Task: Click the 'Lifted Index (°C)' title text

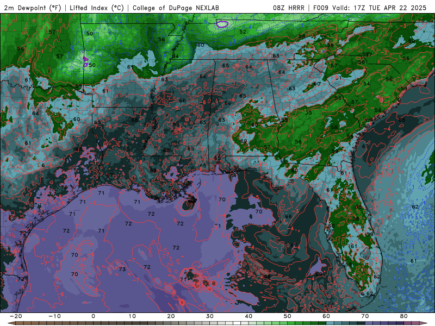Action: (x=97, y=8)
